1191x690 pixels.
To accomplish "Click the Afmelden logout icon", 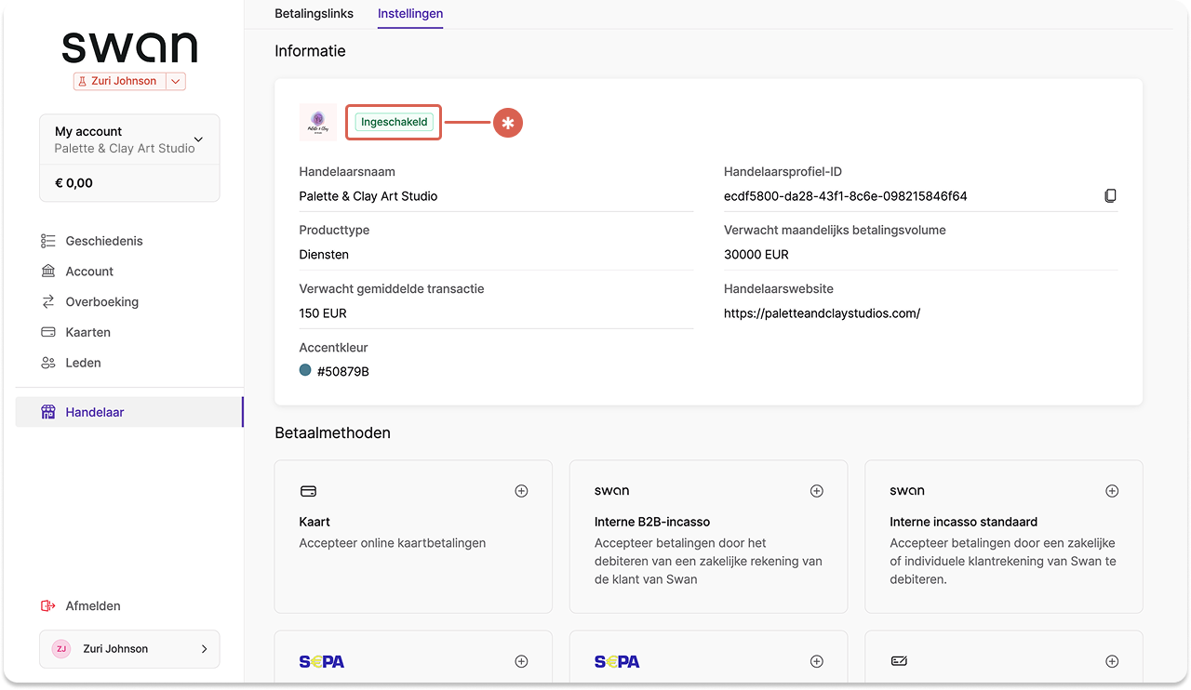I will click(48, 606).
